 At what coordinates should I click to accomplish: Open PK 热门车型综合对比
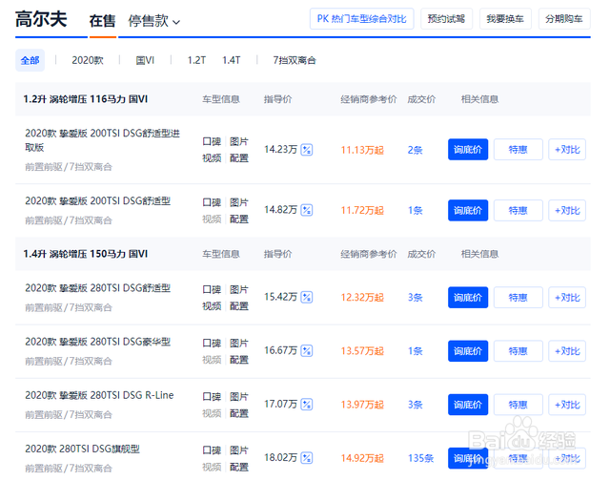tap(362, 19)
